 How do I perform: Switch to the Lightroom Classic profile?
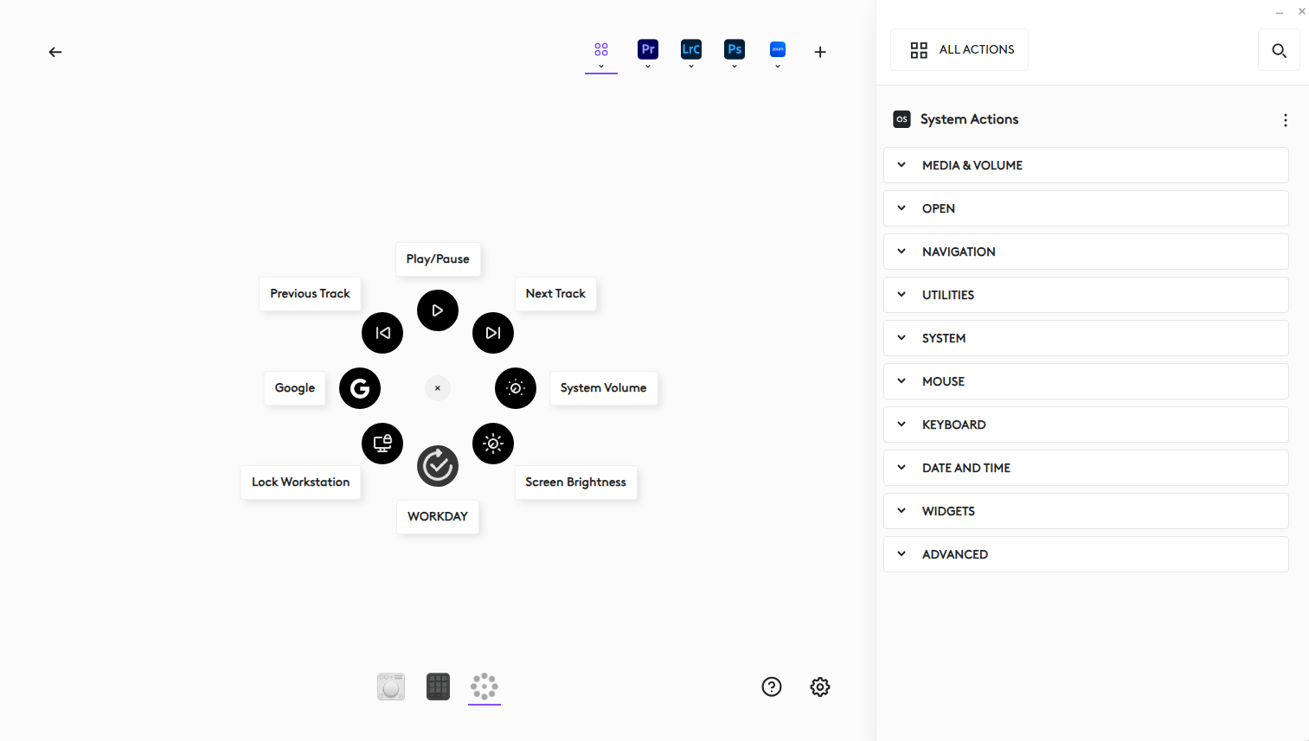tap(691, 49)
